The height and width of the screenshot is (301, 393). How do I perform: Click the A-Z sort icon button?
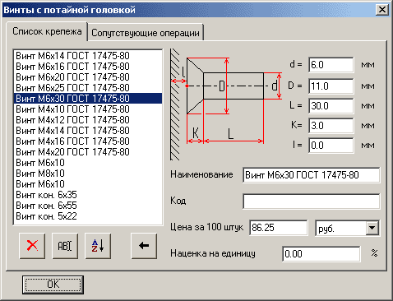pos(98,246)
